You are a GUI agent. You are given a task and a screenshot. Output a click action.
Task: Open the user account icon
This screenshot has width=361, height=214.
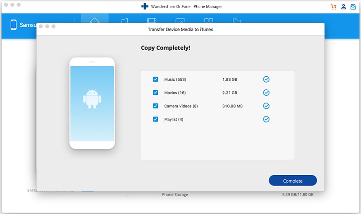coord(343,7)
